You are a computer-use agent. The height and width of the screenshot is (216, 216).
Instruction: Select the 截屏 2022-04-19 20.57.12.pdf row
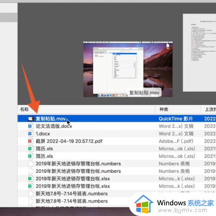[117, 141]
